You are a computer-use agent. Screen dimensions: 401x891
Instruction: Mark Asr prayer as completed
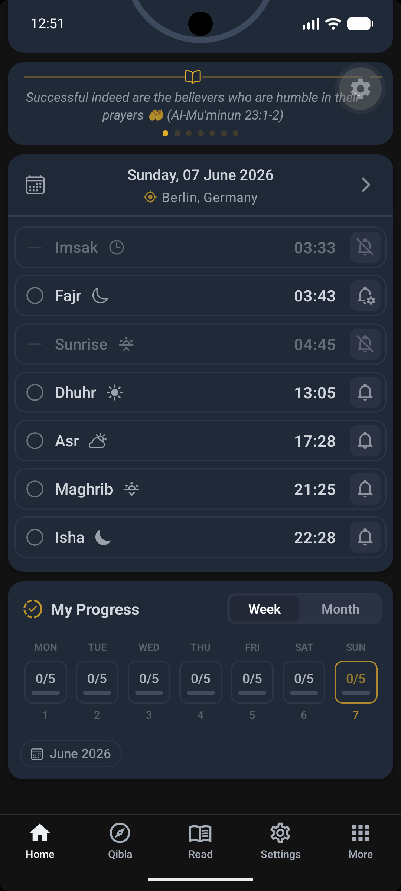click(x=35, y=441)
